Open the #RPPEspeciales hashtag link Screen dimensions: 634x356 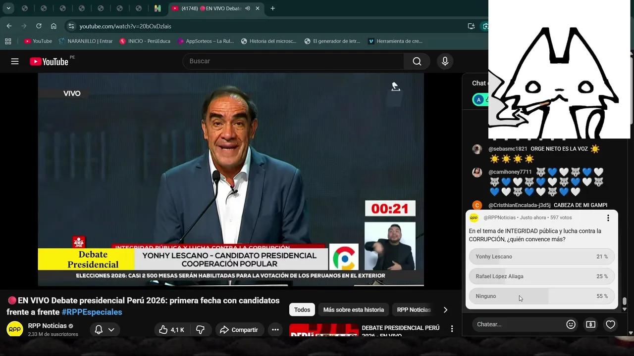[92, 312]
